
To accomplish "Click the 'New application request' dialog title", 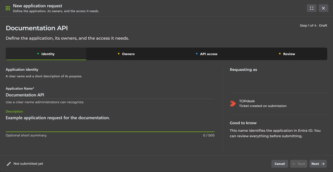I will (37, 6).
